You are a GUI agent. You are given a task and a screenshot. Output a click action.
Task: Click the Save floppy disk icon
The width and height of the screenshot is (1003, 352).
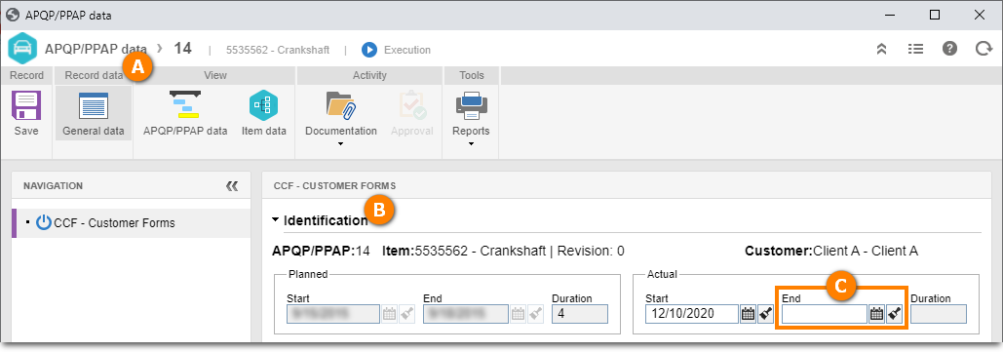(x=26, y=105)
